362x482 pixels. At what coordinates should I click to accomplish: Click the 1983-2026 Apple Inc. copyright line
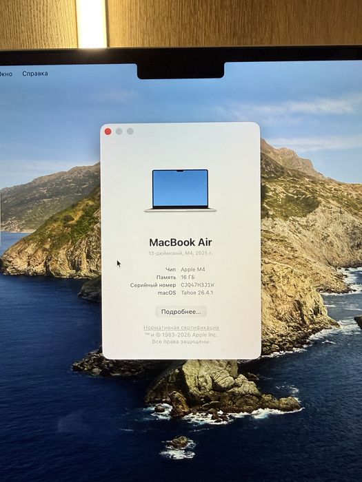point(181,335)
